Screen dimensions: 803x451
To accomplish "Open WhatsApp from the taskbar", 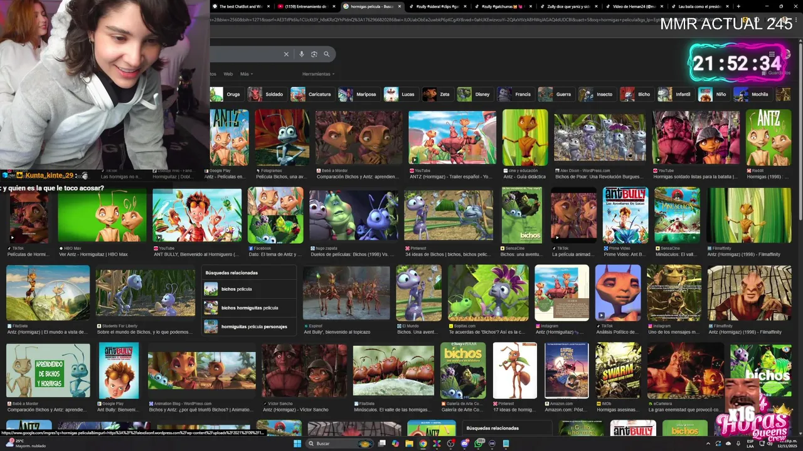I will (x=479, y=443).
